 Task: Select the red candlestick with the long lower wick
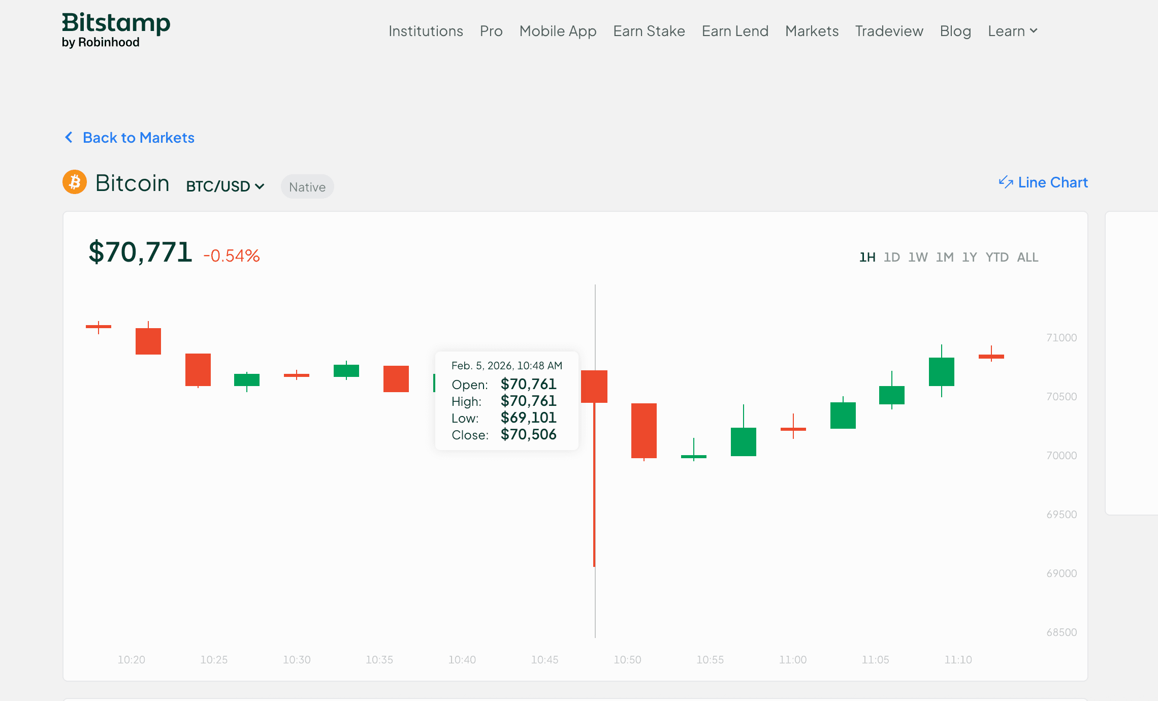coord(594,386)
